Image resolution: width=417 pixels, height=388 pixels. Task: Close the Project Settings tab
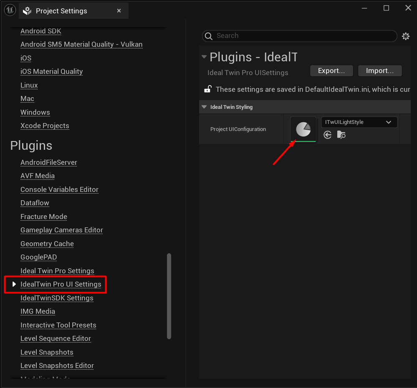(119, 11)
